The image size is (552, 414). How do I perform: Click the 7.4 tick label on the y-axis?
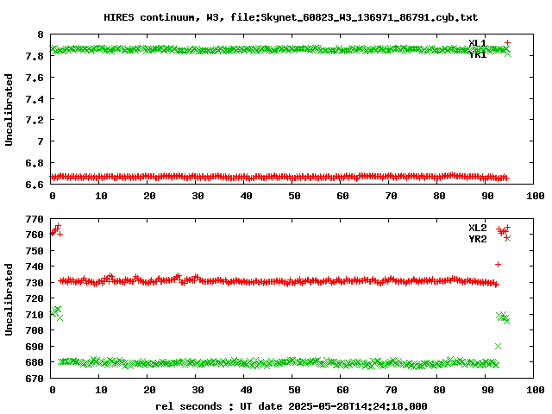click(x=34, y=99)
